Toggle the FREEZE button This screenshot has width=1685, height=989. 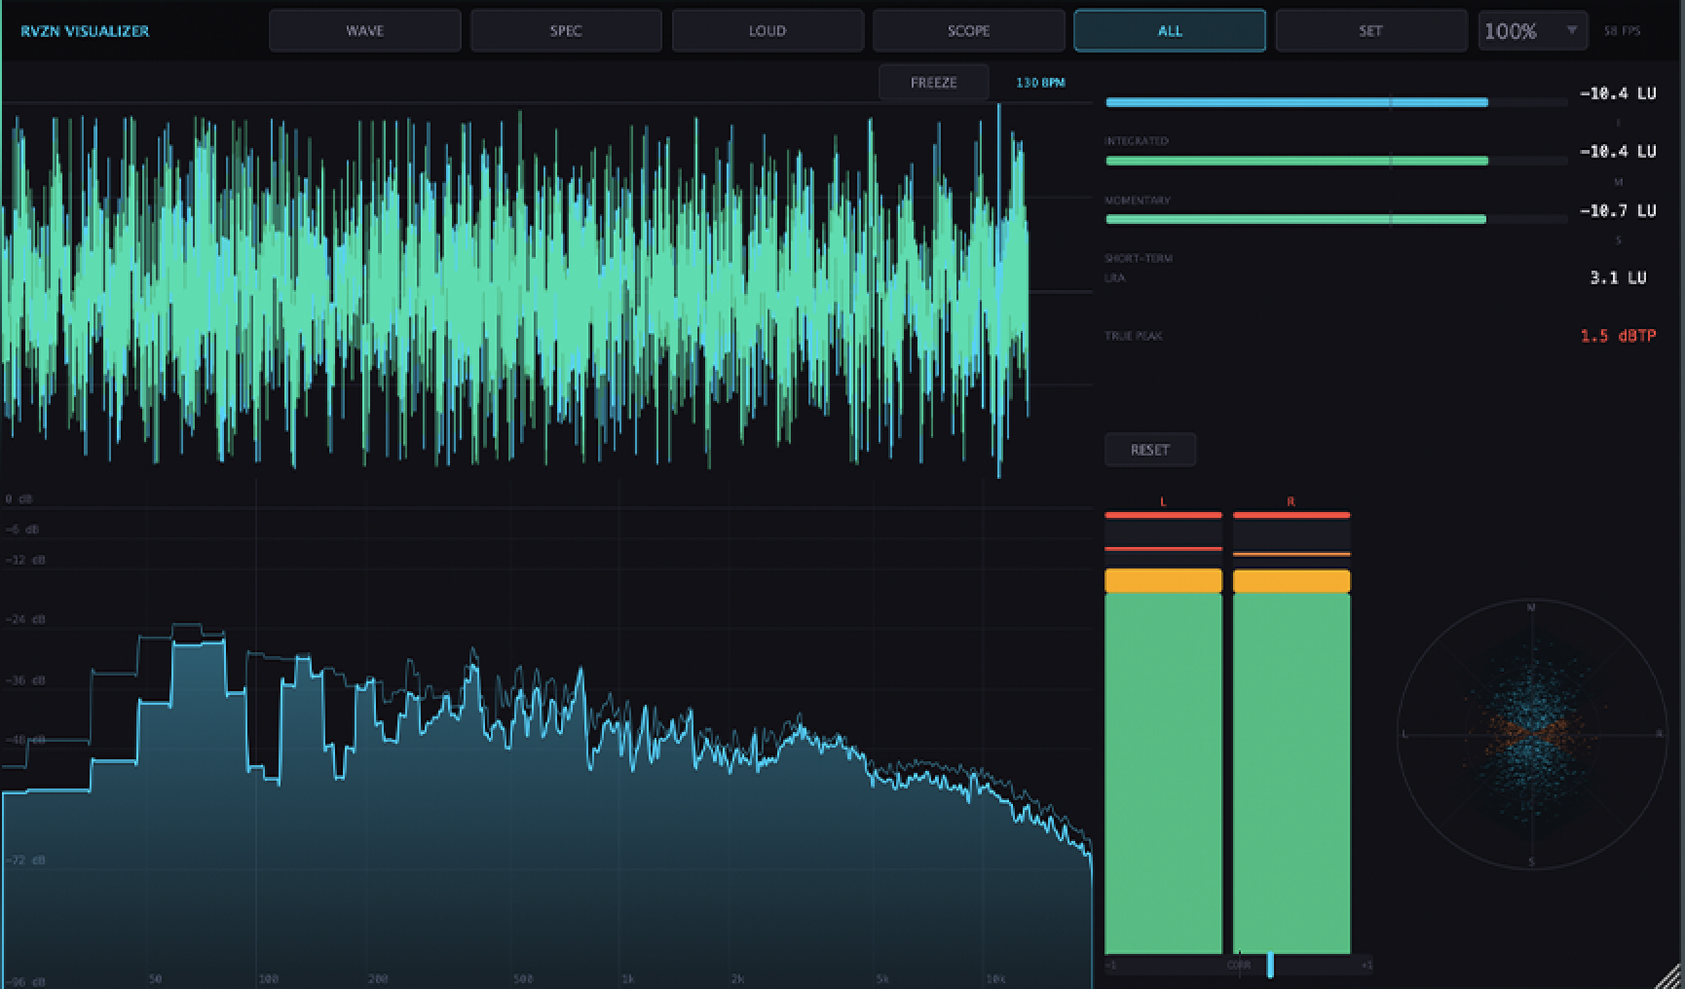933,83
